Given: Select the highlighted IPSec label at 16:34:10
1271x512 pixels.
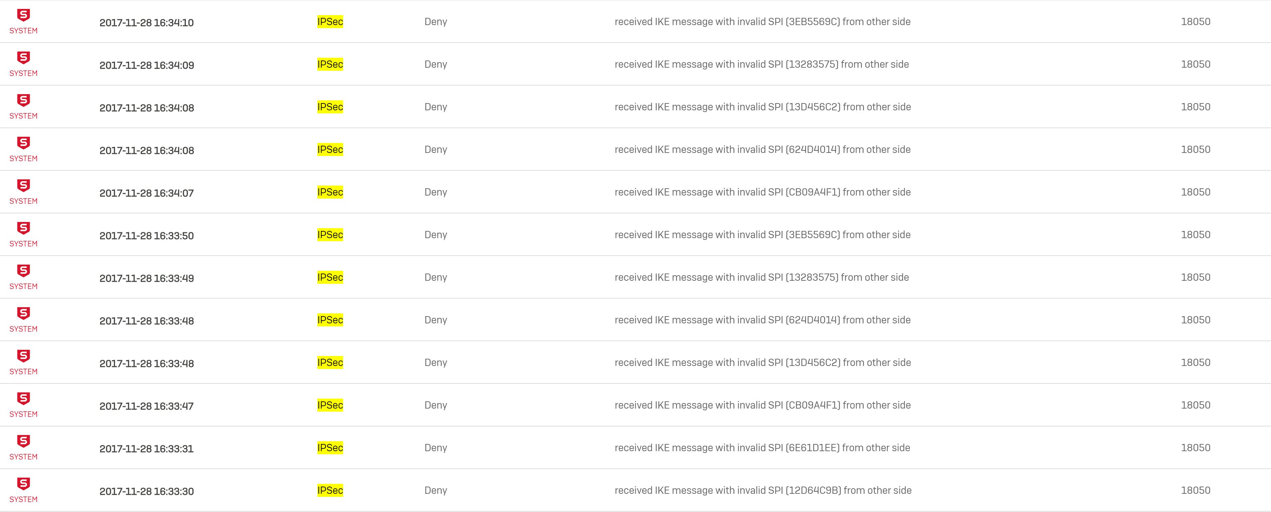Looking at the screenshot, I should (330, 22).
